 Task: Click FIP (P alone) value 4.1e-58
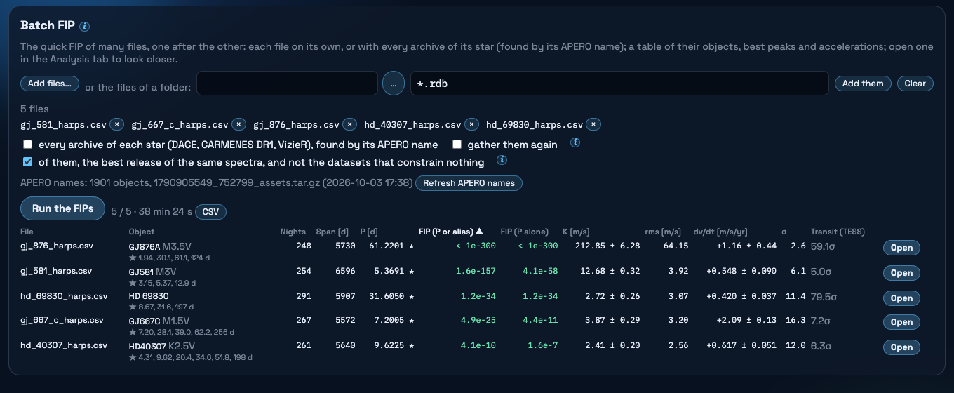[540, 272]
